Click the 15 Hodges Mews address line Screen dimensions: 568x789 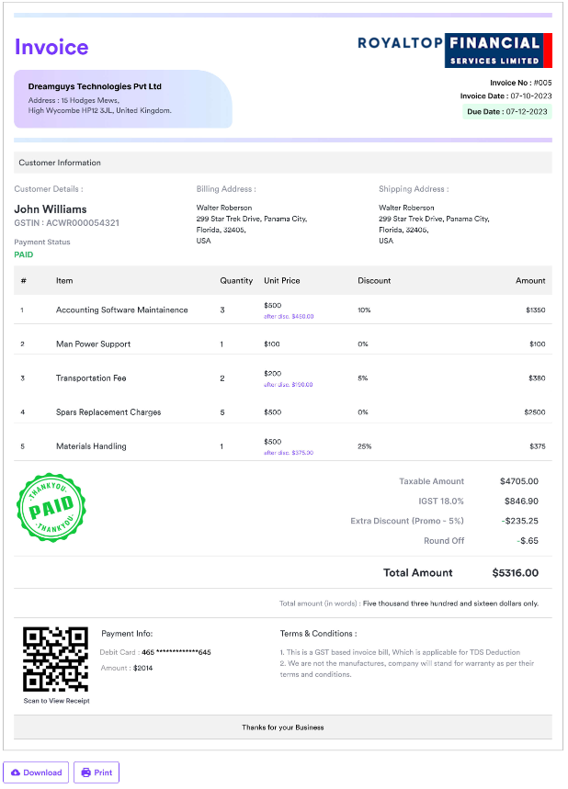(x=74, y=100)
